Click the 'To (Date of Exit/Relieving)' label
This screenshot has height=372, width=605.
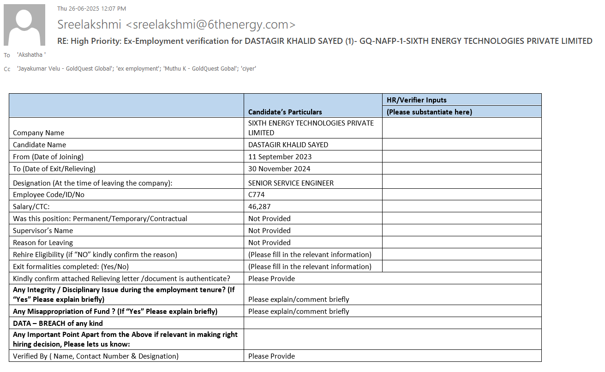[54, 169]
